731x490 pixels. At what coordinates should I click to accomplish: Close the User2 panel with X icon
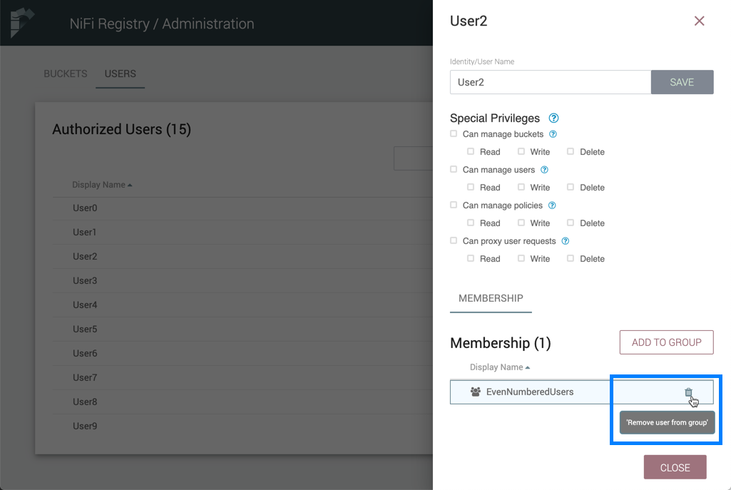(x=699, y=21)
